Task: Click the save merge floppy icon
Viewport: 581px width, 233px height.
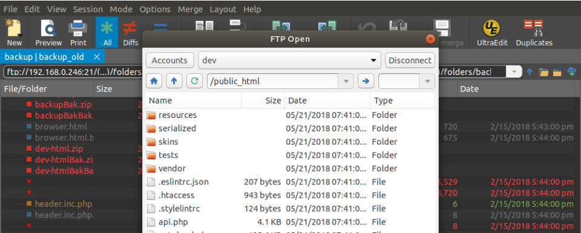Action: click(x=442, y=28)
